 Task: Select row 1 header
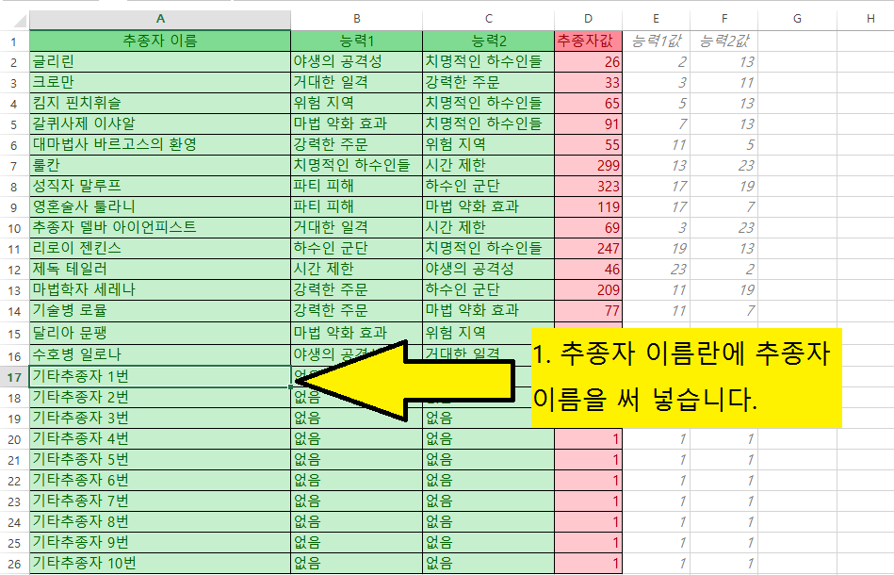coord(14,41)
